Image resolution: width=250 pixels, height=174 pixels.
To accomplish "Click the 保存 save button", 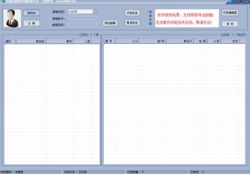I will click(x=230, y=24).
